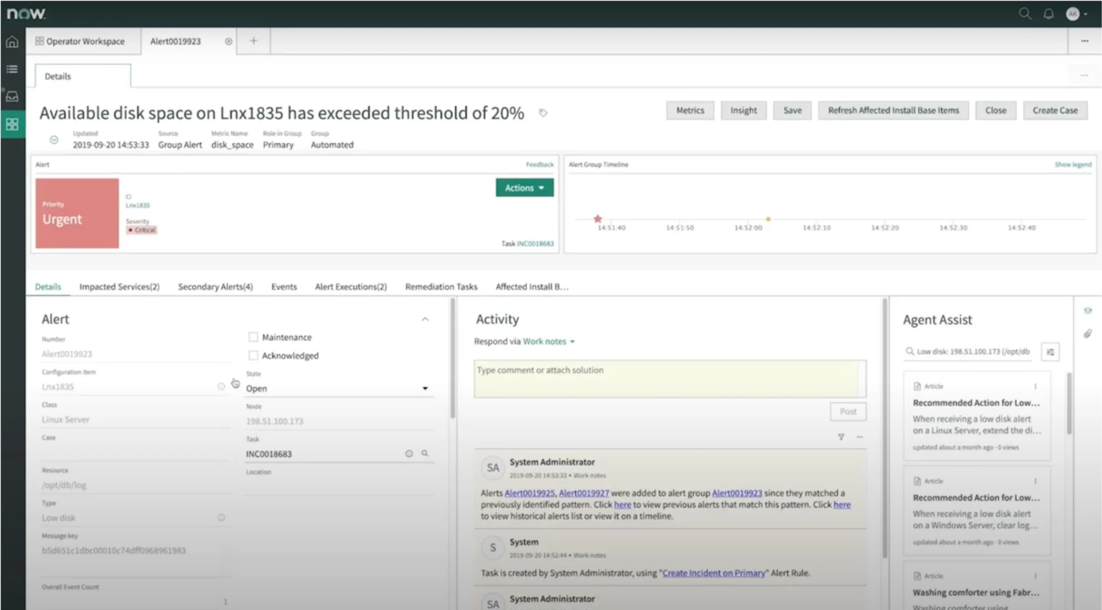Click the Save icon button
Screen dimensions: 1102x610
792,110
